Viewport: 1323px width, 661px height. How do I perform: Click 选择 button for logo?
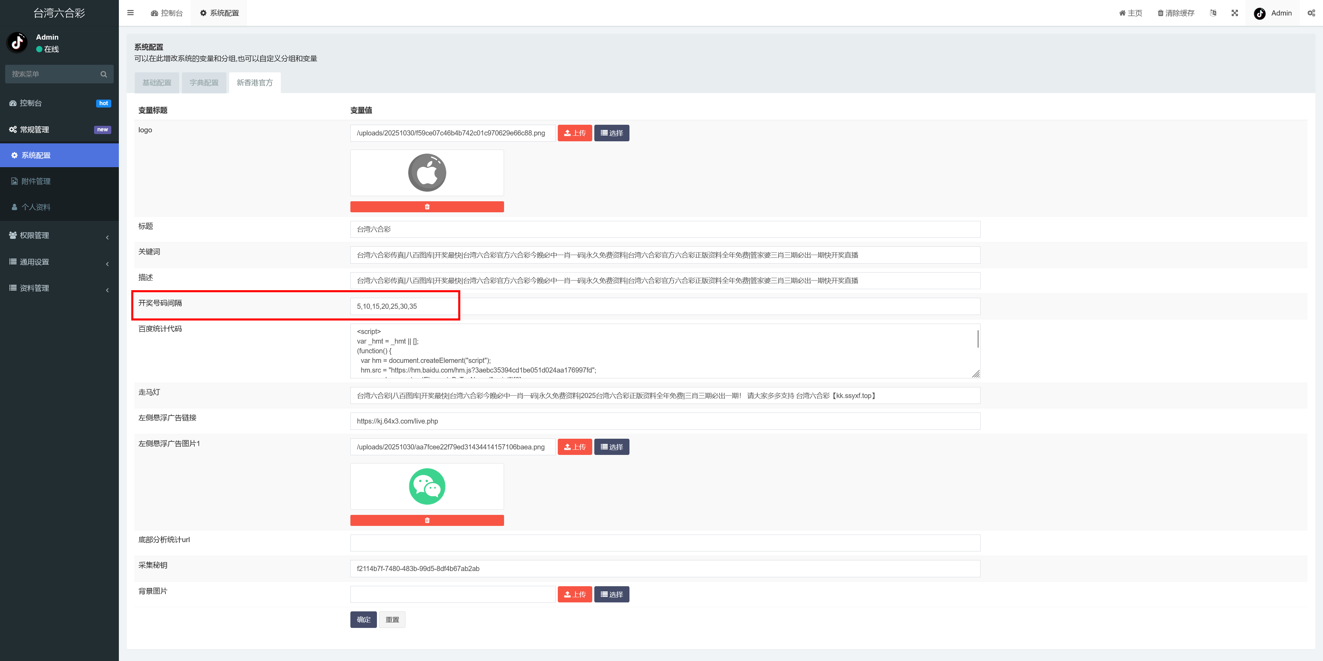(612, 133)
